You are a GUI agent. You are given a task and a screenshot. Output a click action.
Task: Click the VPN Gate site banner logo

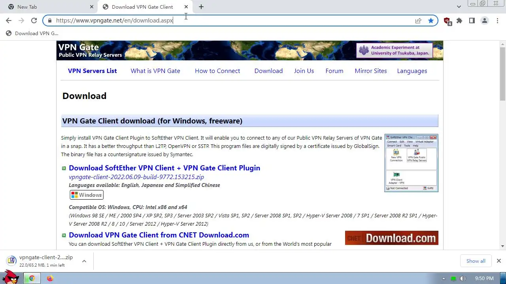90,50
